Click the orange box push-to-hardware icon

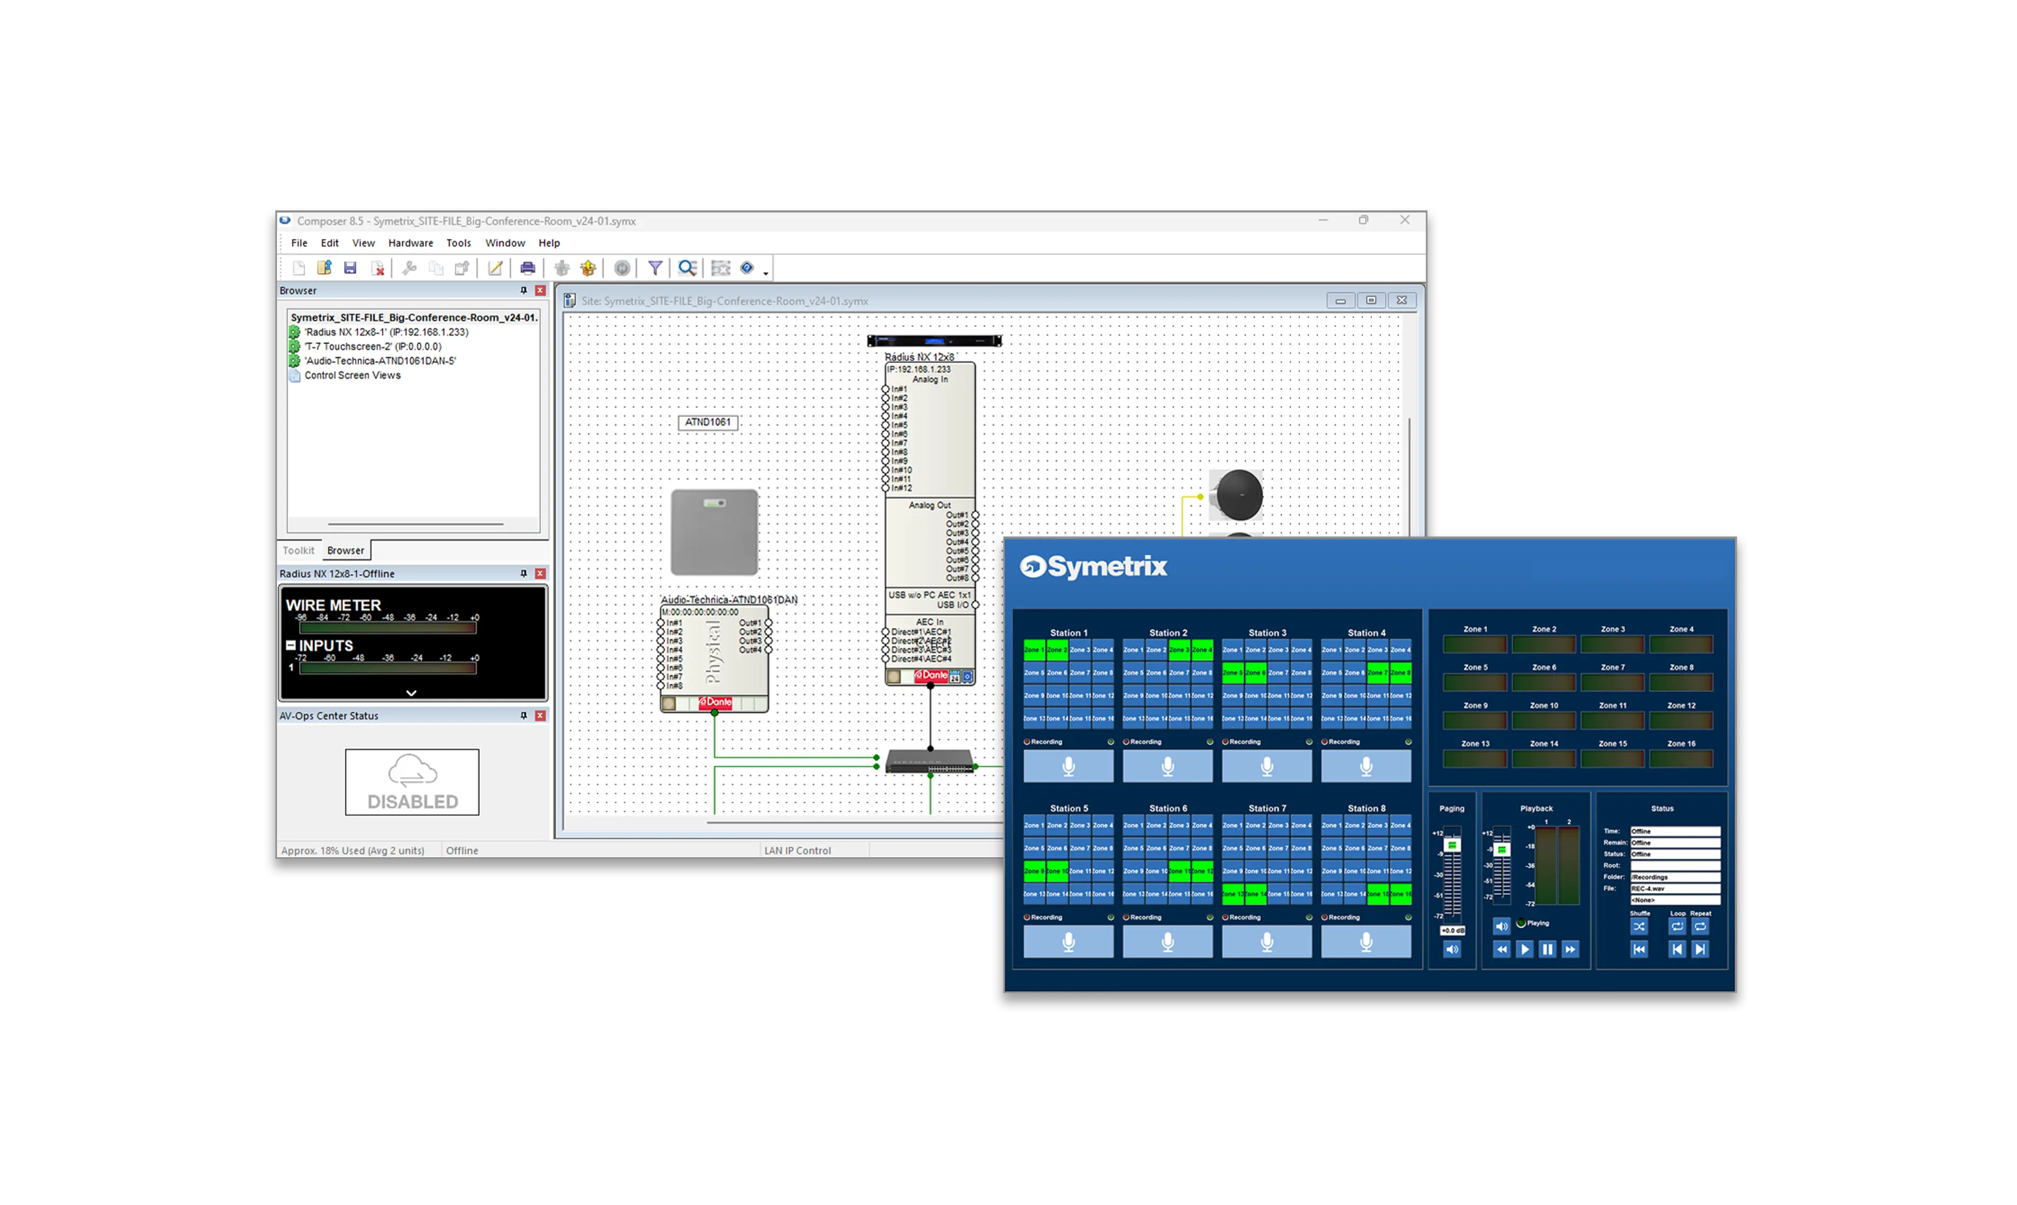(x=588, y=268)
